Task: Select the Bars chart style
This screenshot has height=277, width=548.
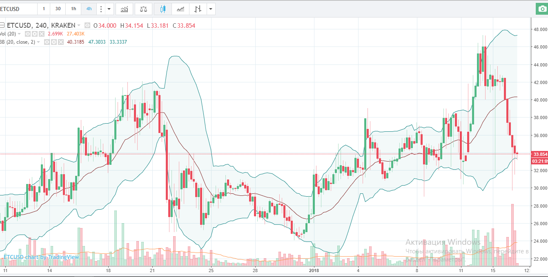Action: pos(198,9)
